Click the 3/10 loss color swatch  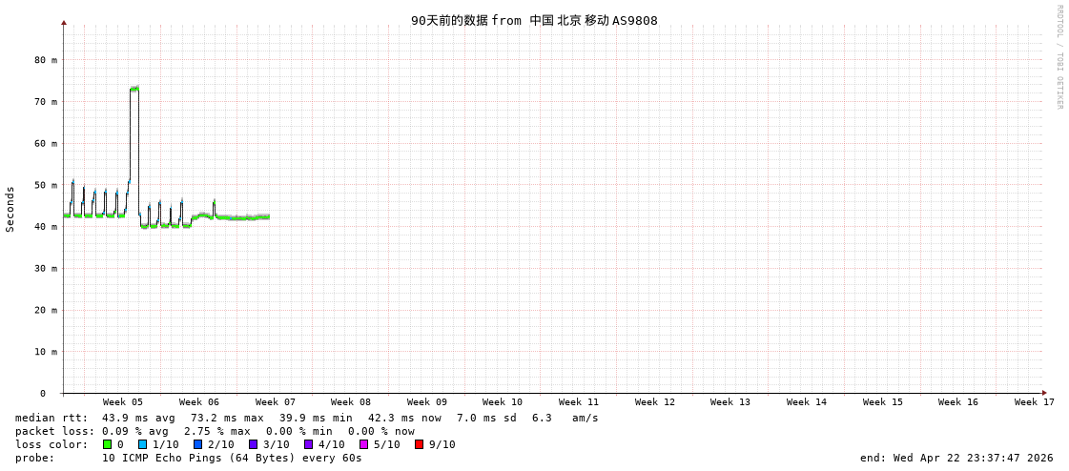(253, 444)
